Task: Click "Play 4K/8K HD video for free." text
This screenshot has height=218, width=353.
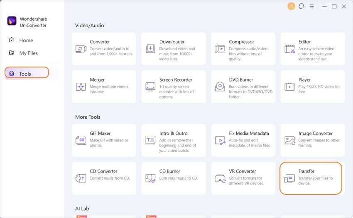Action: tap(319, 89)
